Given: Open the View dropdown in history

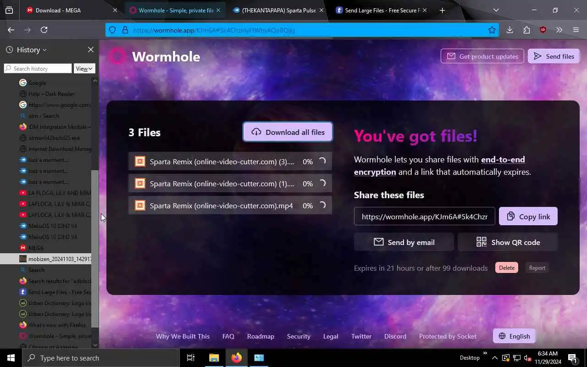Looking at the screenshot, I should (x=84, y=68).
